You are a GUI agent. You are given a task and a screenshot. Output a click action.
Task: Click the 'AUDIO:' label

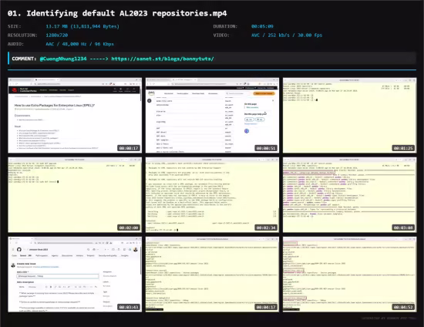tap(15, 44)
